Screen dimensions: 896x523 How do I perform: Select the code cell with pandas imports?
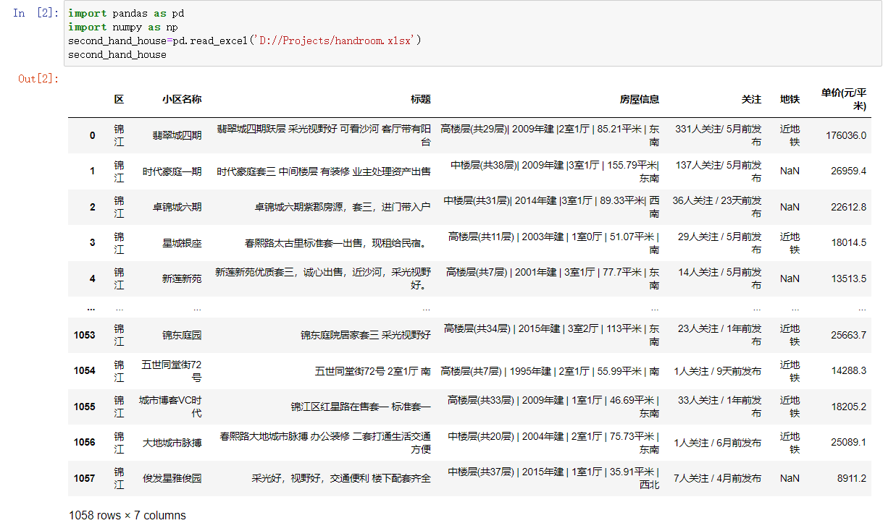tap(290, 33)
